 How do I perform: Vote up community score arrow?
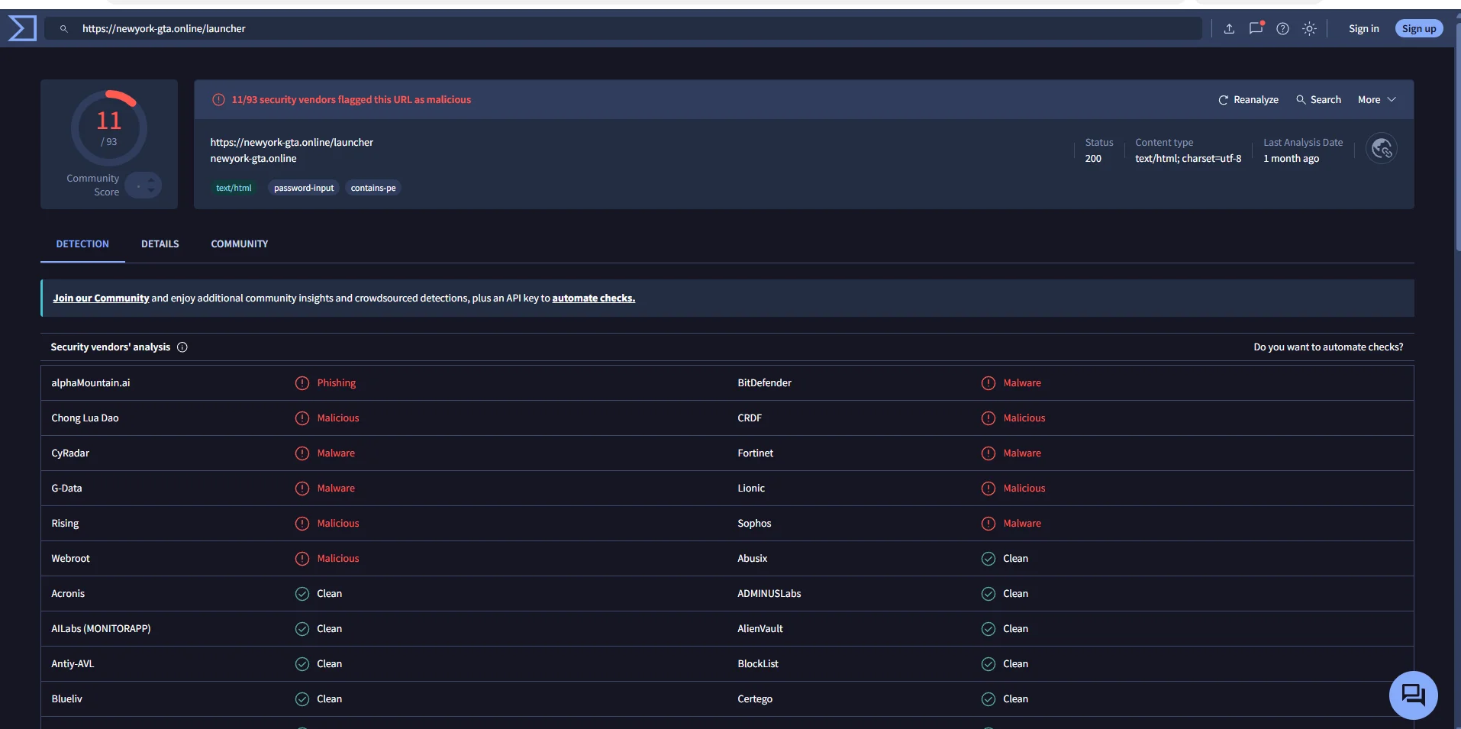(x=151, y=179)
